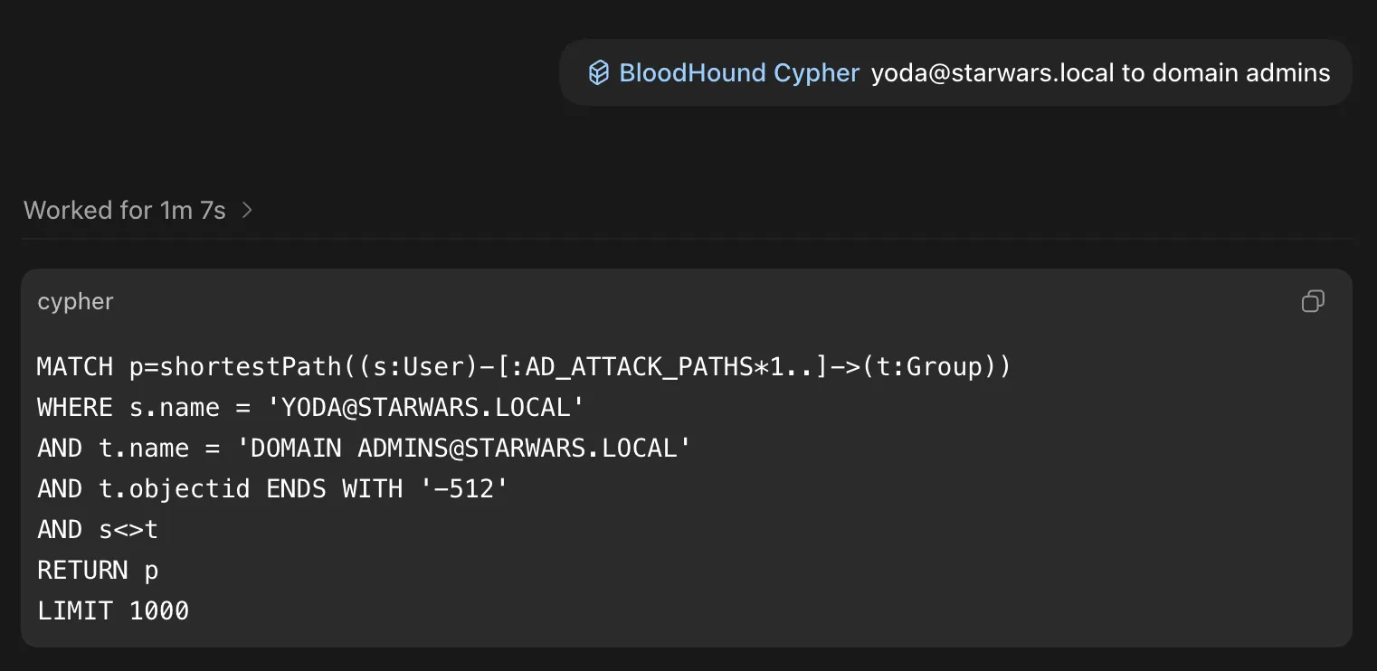
Task: Click the BloodHound Cypher cube icon
Action: pos(598,73)
